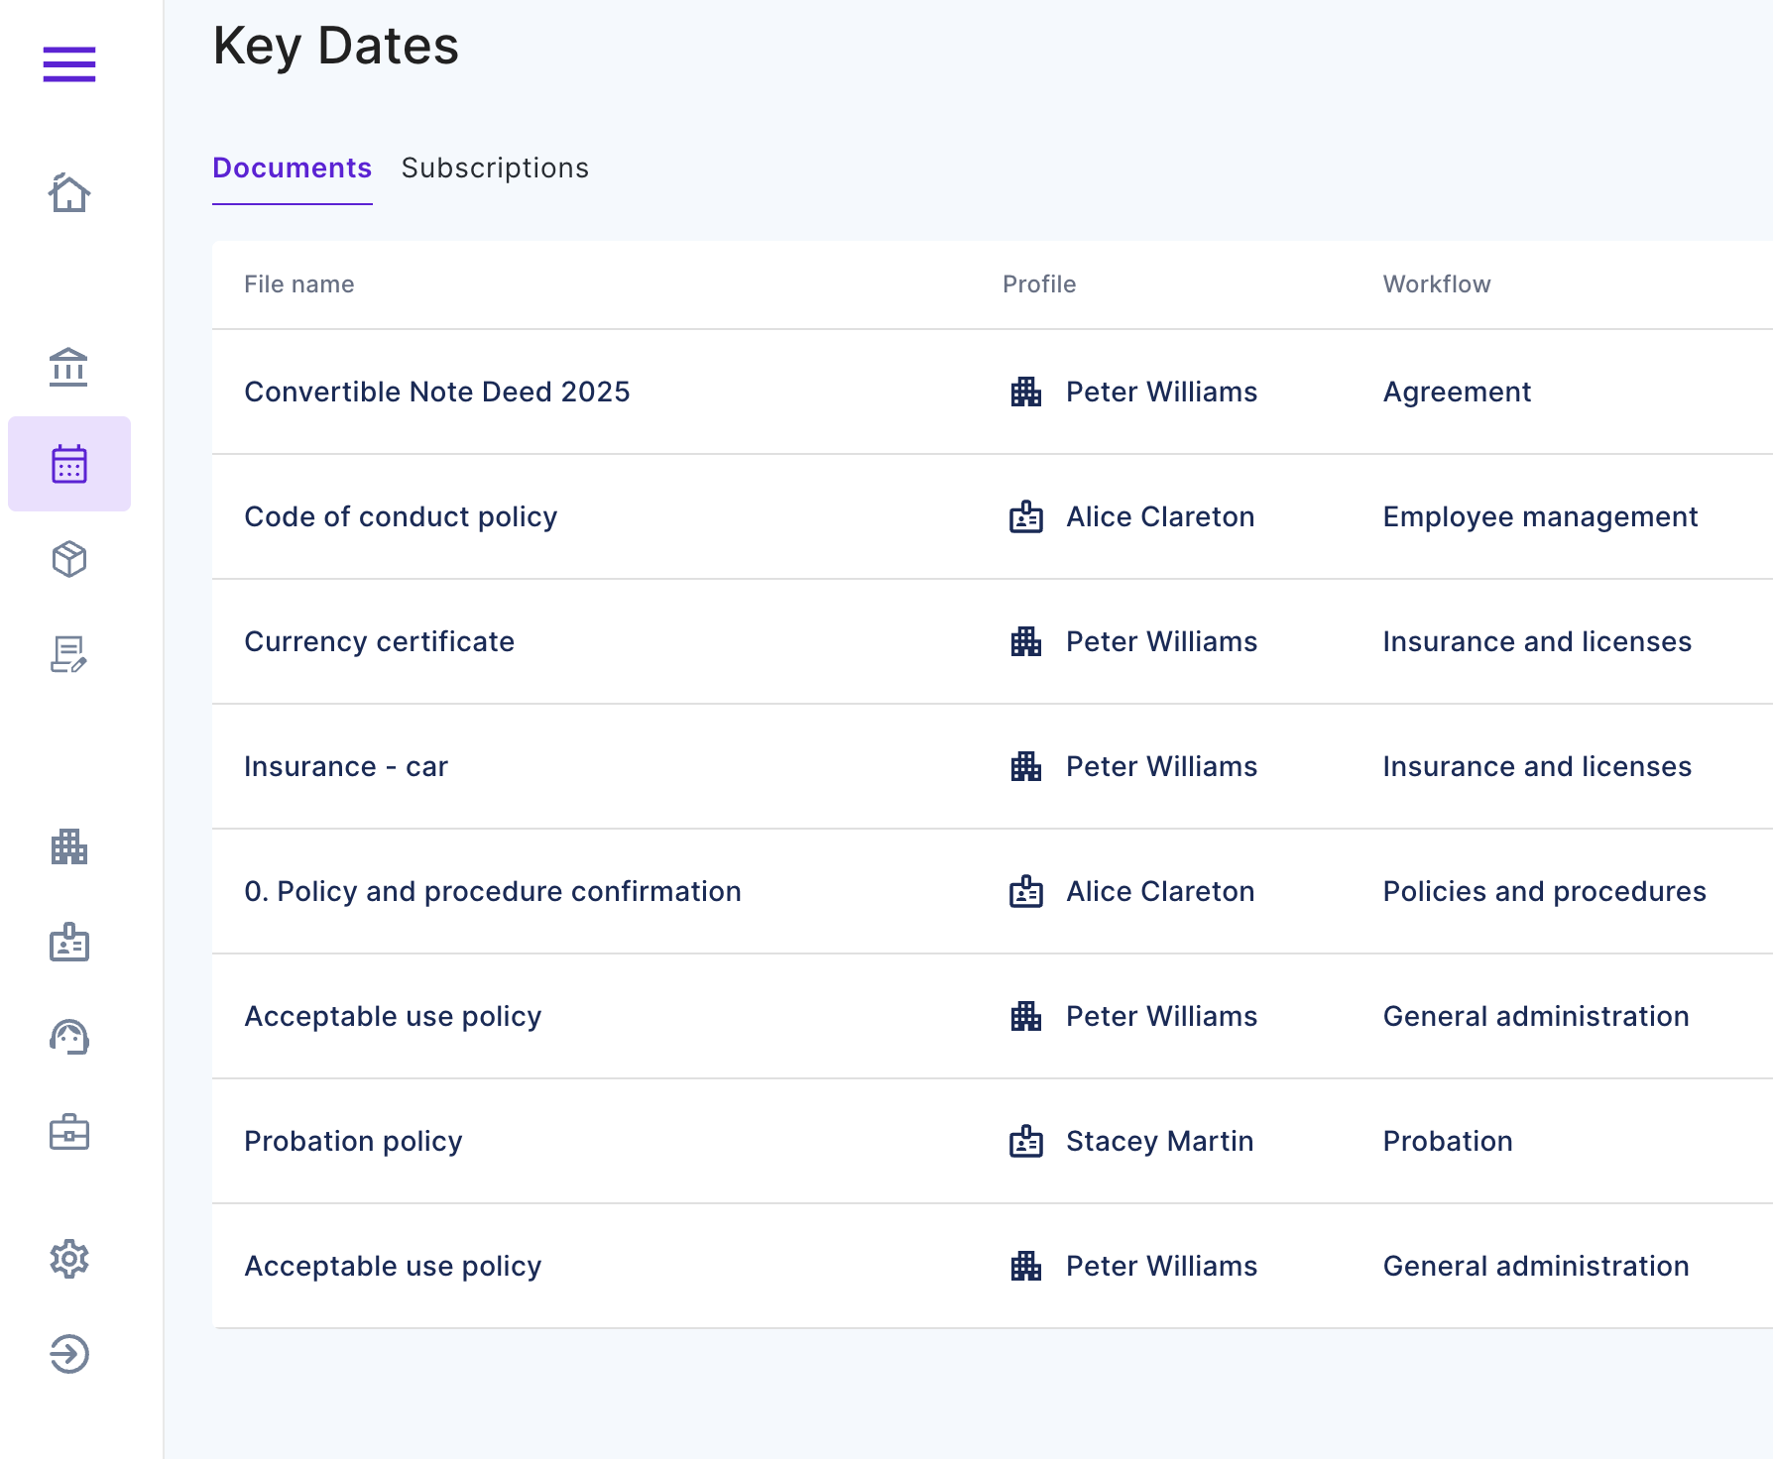Click the logout arrow icon
Viewport: 1773px width, 1459px height.
click(69, 1354)
